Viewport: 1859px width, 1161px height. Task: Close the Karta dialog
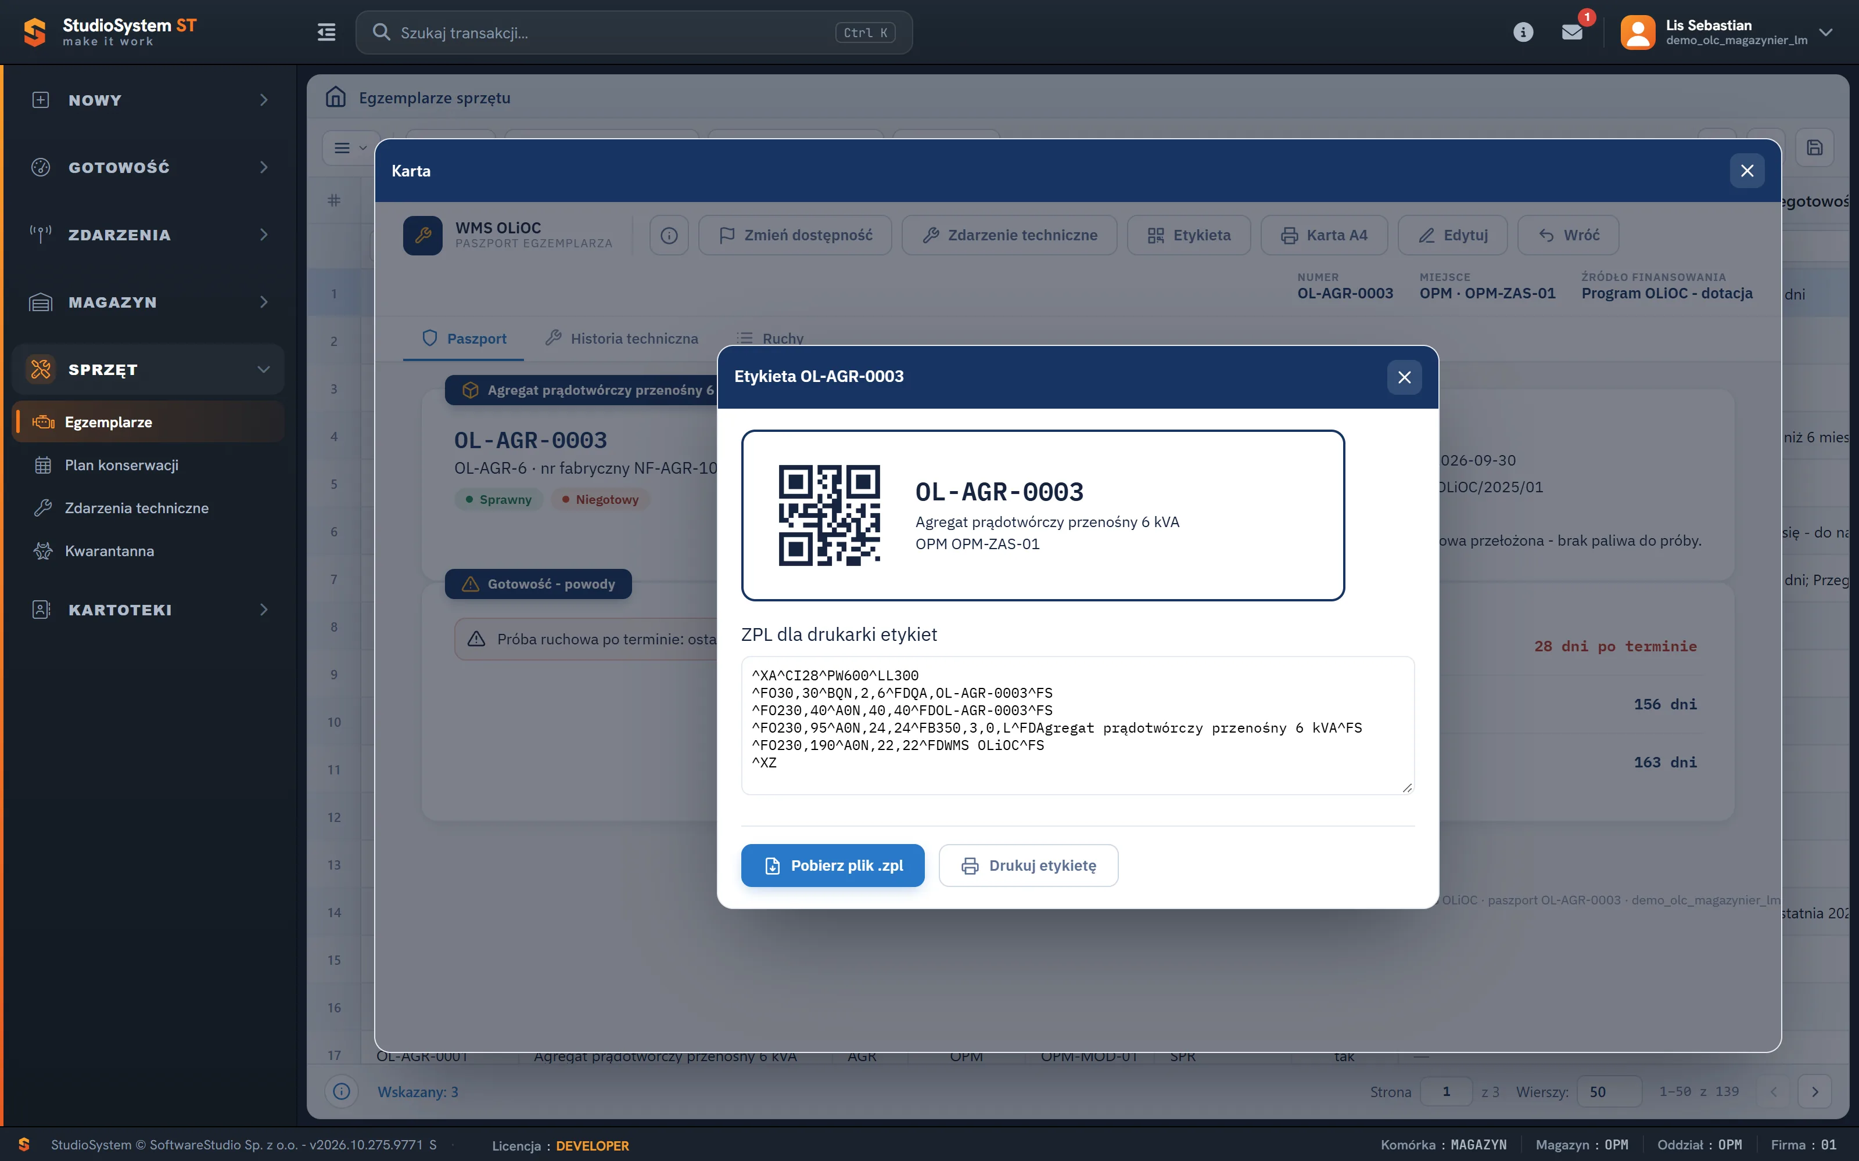point(1747,171)
